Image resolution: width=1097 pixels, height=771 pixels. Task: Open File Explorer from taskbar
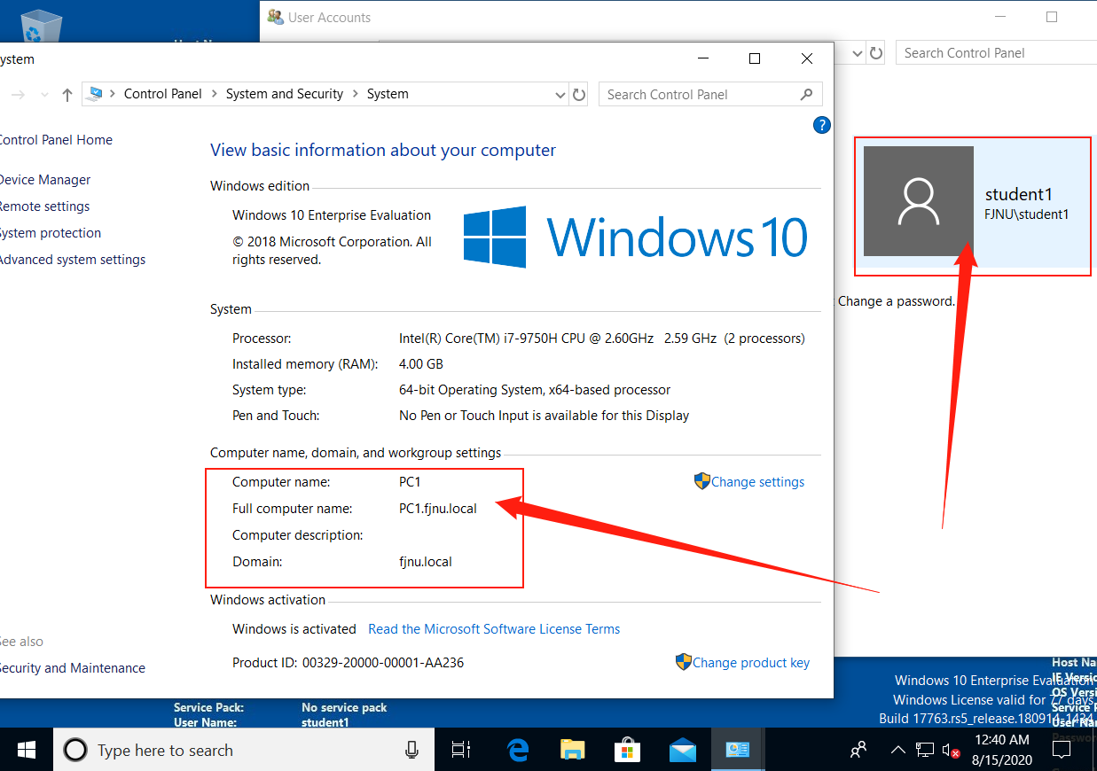[x=573, y=750]
